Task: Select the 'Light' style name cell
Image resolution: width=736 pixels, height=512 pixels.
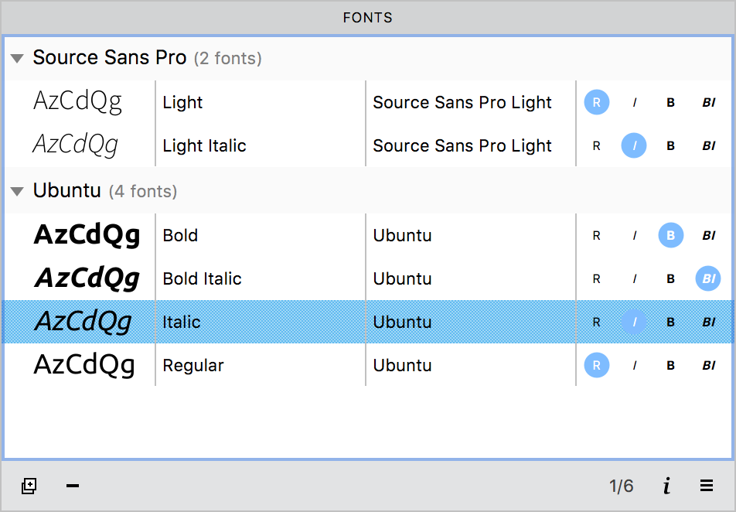Action: pyautogui.click(x=182, y=102)
